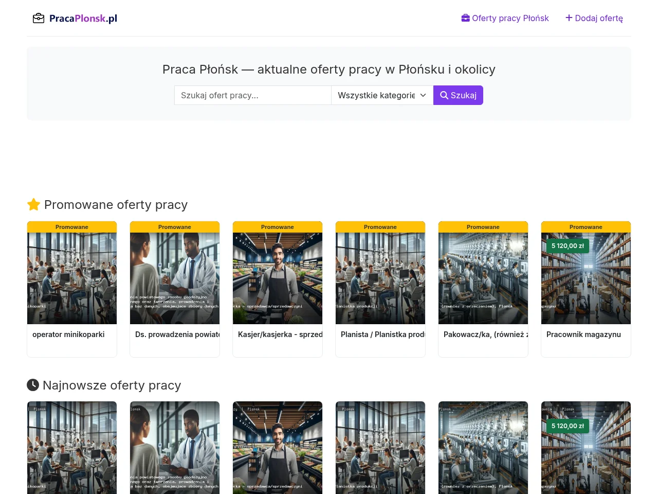Click the promoted Kasjer/kasjerka grocery store thumbnail

tap(278, 278)
